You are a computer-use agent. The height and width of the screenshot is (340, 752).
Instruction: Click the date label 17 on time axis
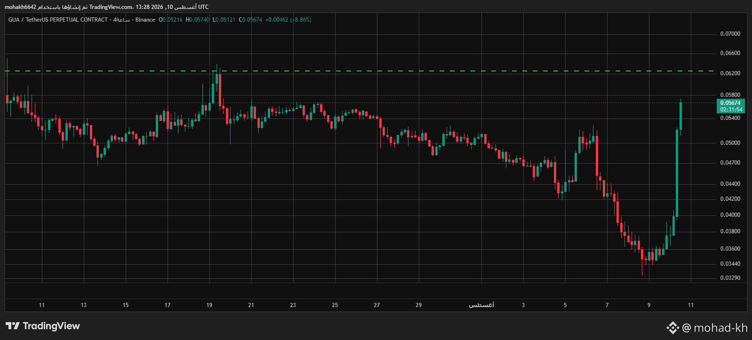point(168,305)
